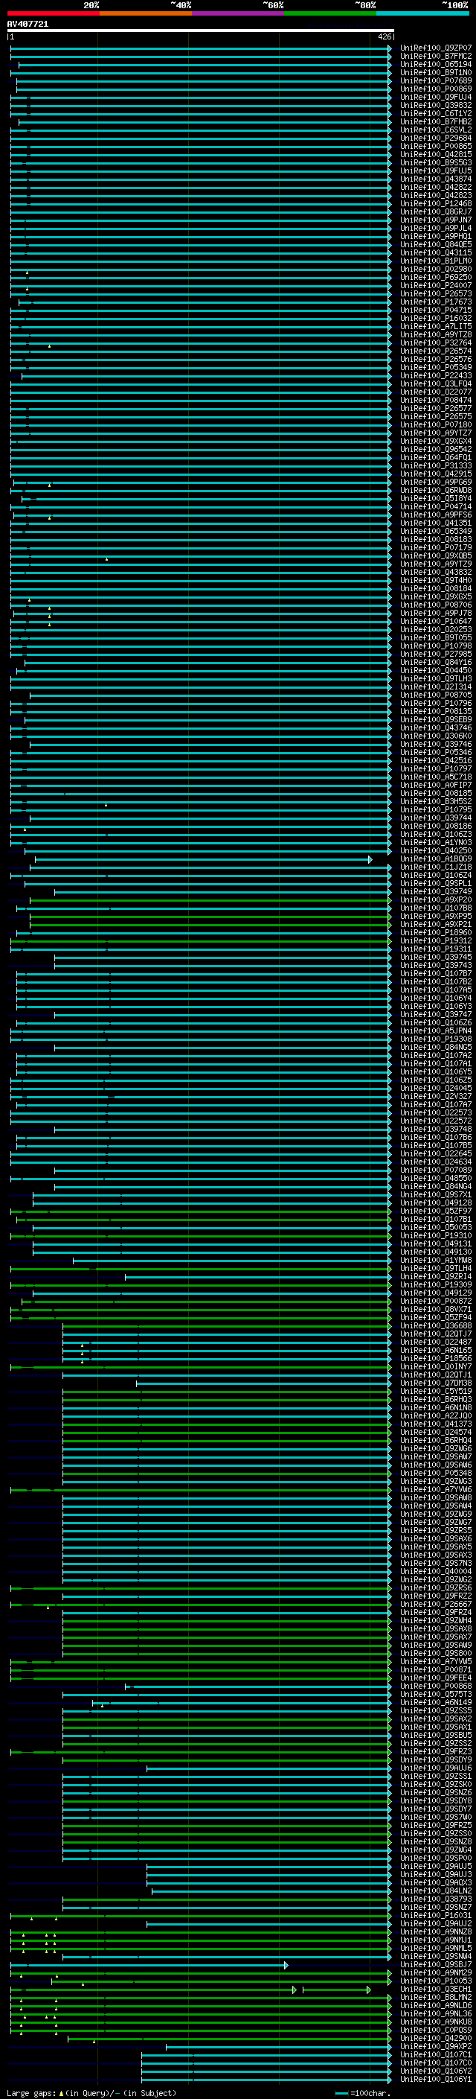Open hit UniRef100_P00872
The height and width of the screenshot is (2099, 476).
[436, 1302]
